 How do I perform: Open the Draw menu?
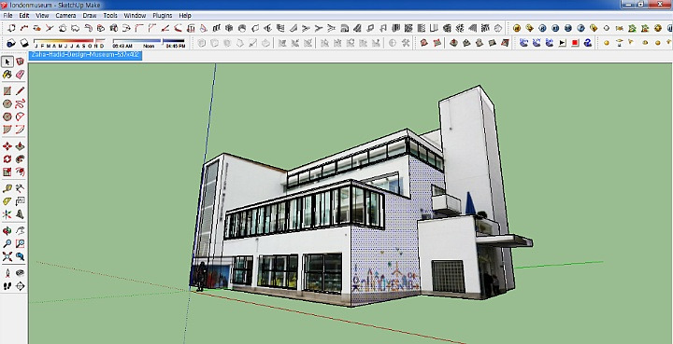[90, 16]
